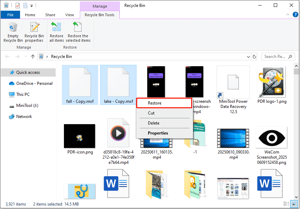
Task: Select Quick access in sidebar
Action: [28, 72]
